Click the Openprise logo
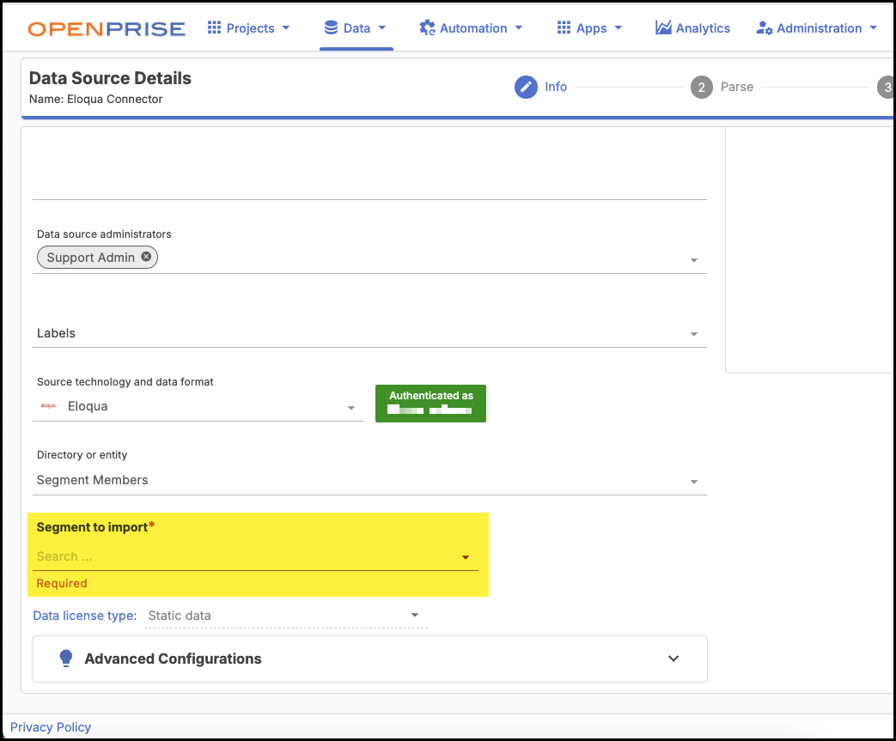The image size is (896, 741). 107,28
